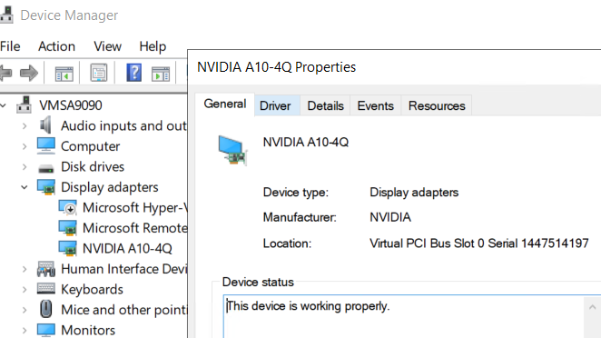Image resolution: width=601 pixels, height=338 pixels.
Task: Select the Keyboards label
Action: [x=92, y=289]
